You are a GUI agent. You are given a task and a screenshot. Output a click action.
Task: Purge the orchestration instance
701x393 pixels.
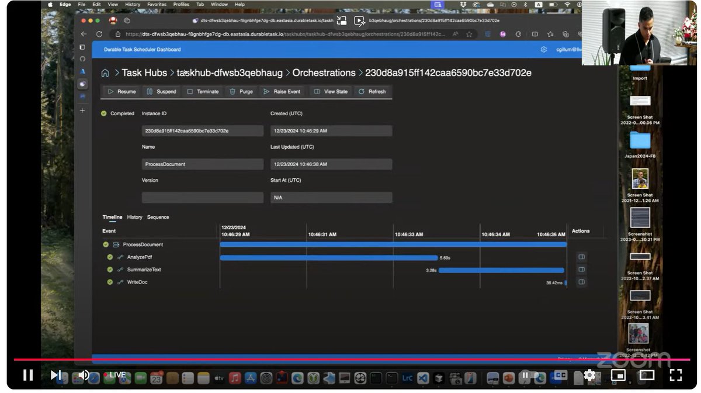pyautogui.click(x=241, y=91)
